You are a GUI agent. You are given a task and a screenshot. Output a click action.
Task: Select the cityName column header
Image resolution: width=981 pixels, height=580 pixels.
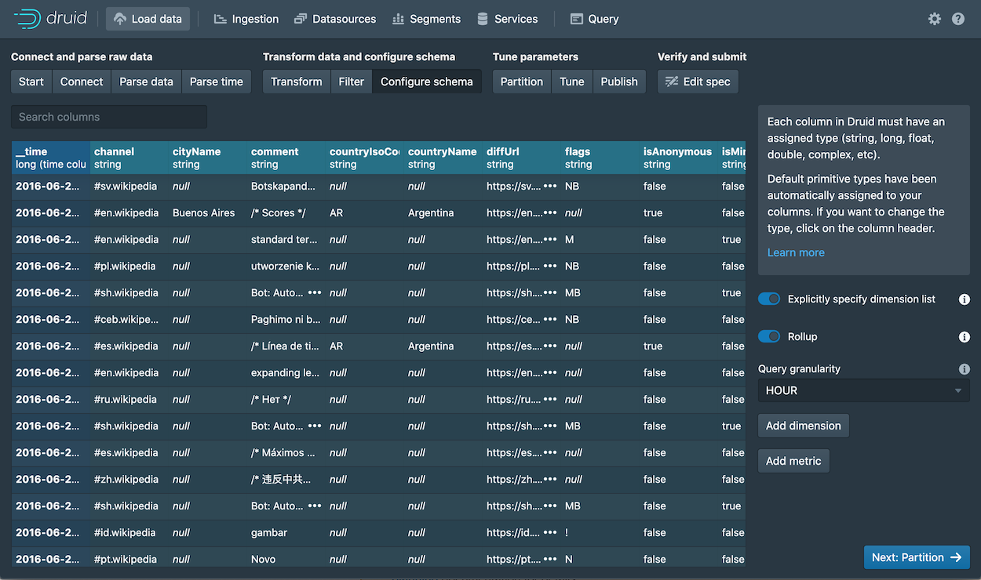(208, 158)
